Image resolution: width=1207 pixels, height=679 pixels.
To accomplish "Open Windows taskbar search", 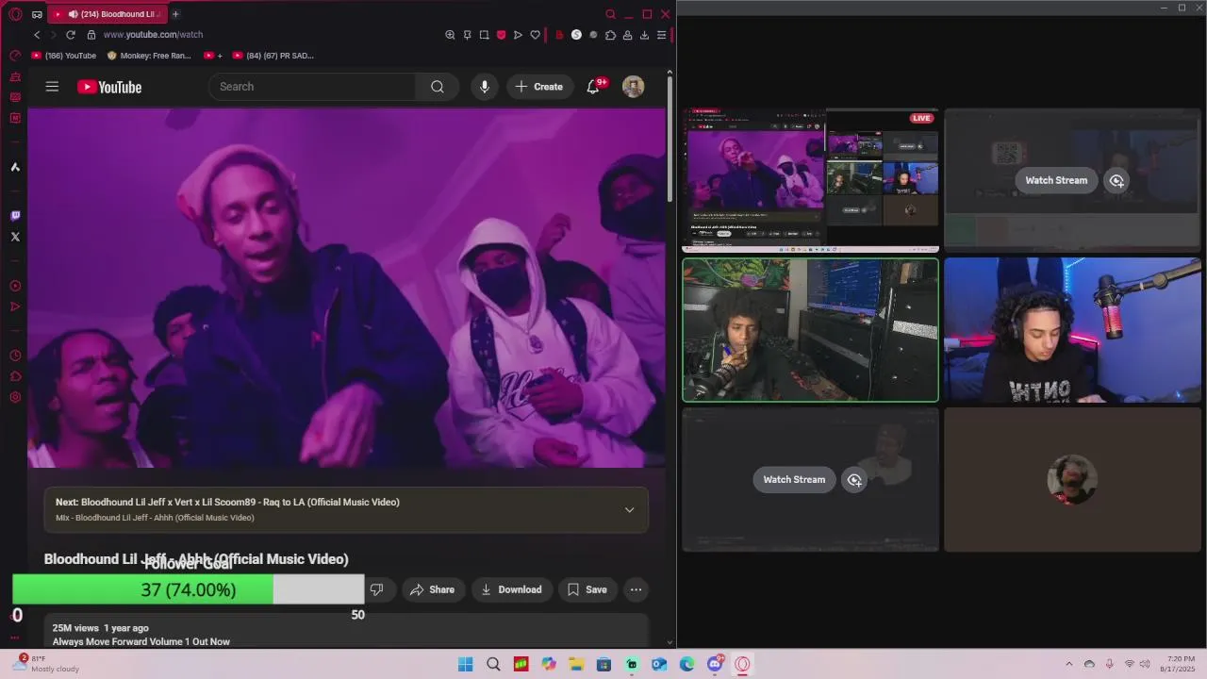I will click(x=493, y=664).
